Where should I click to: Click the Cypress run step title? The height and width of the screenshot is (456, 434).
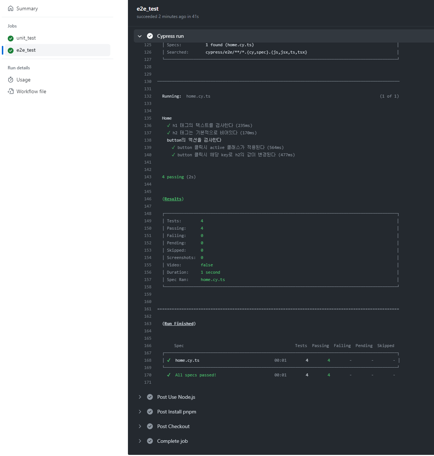(170, 36)
